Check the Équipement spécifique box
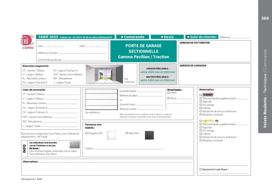 pyautogui.click(x=201, y=169)
